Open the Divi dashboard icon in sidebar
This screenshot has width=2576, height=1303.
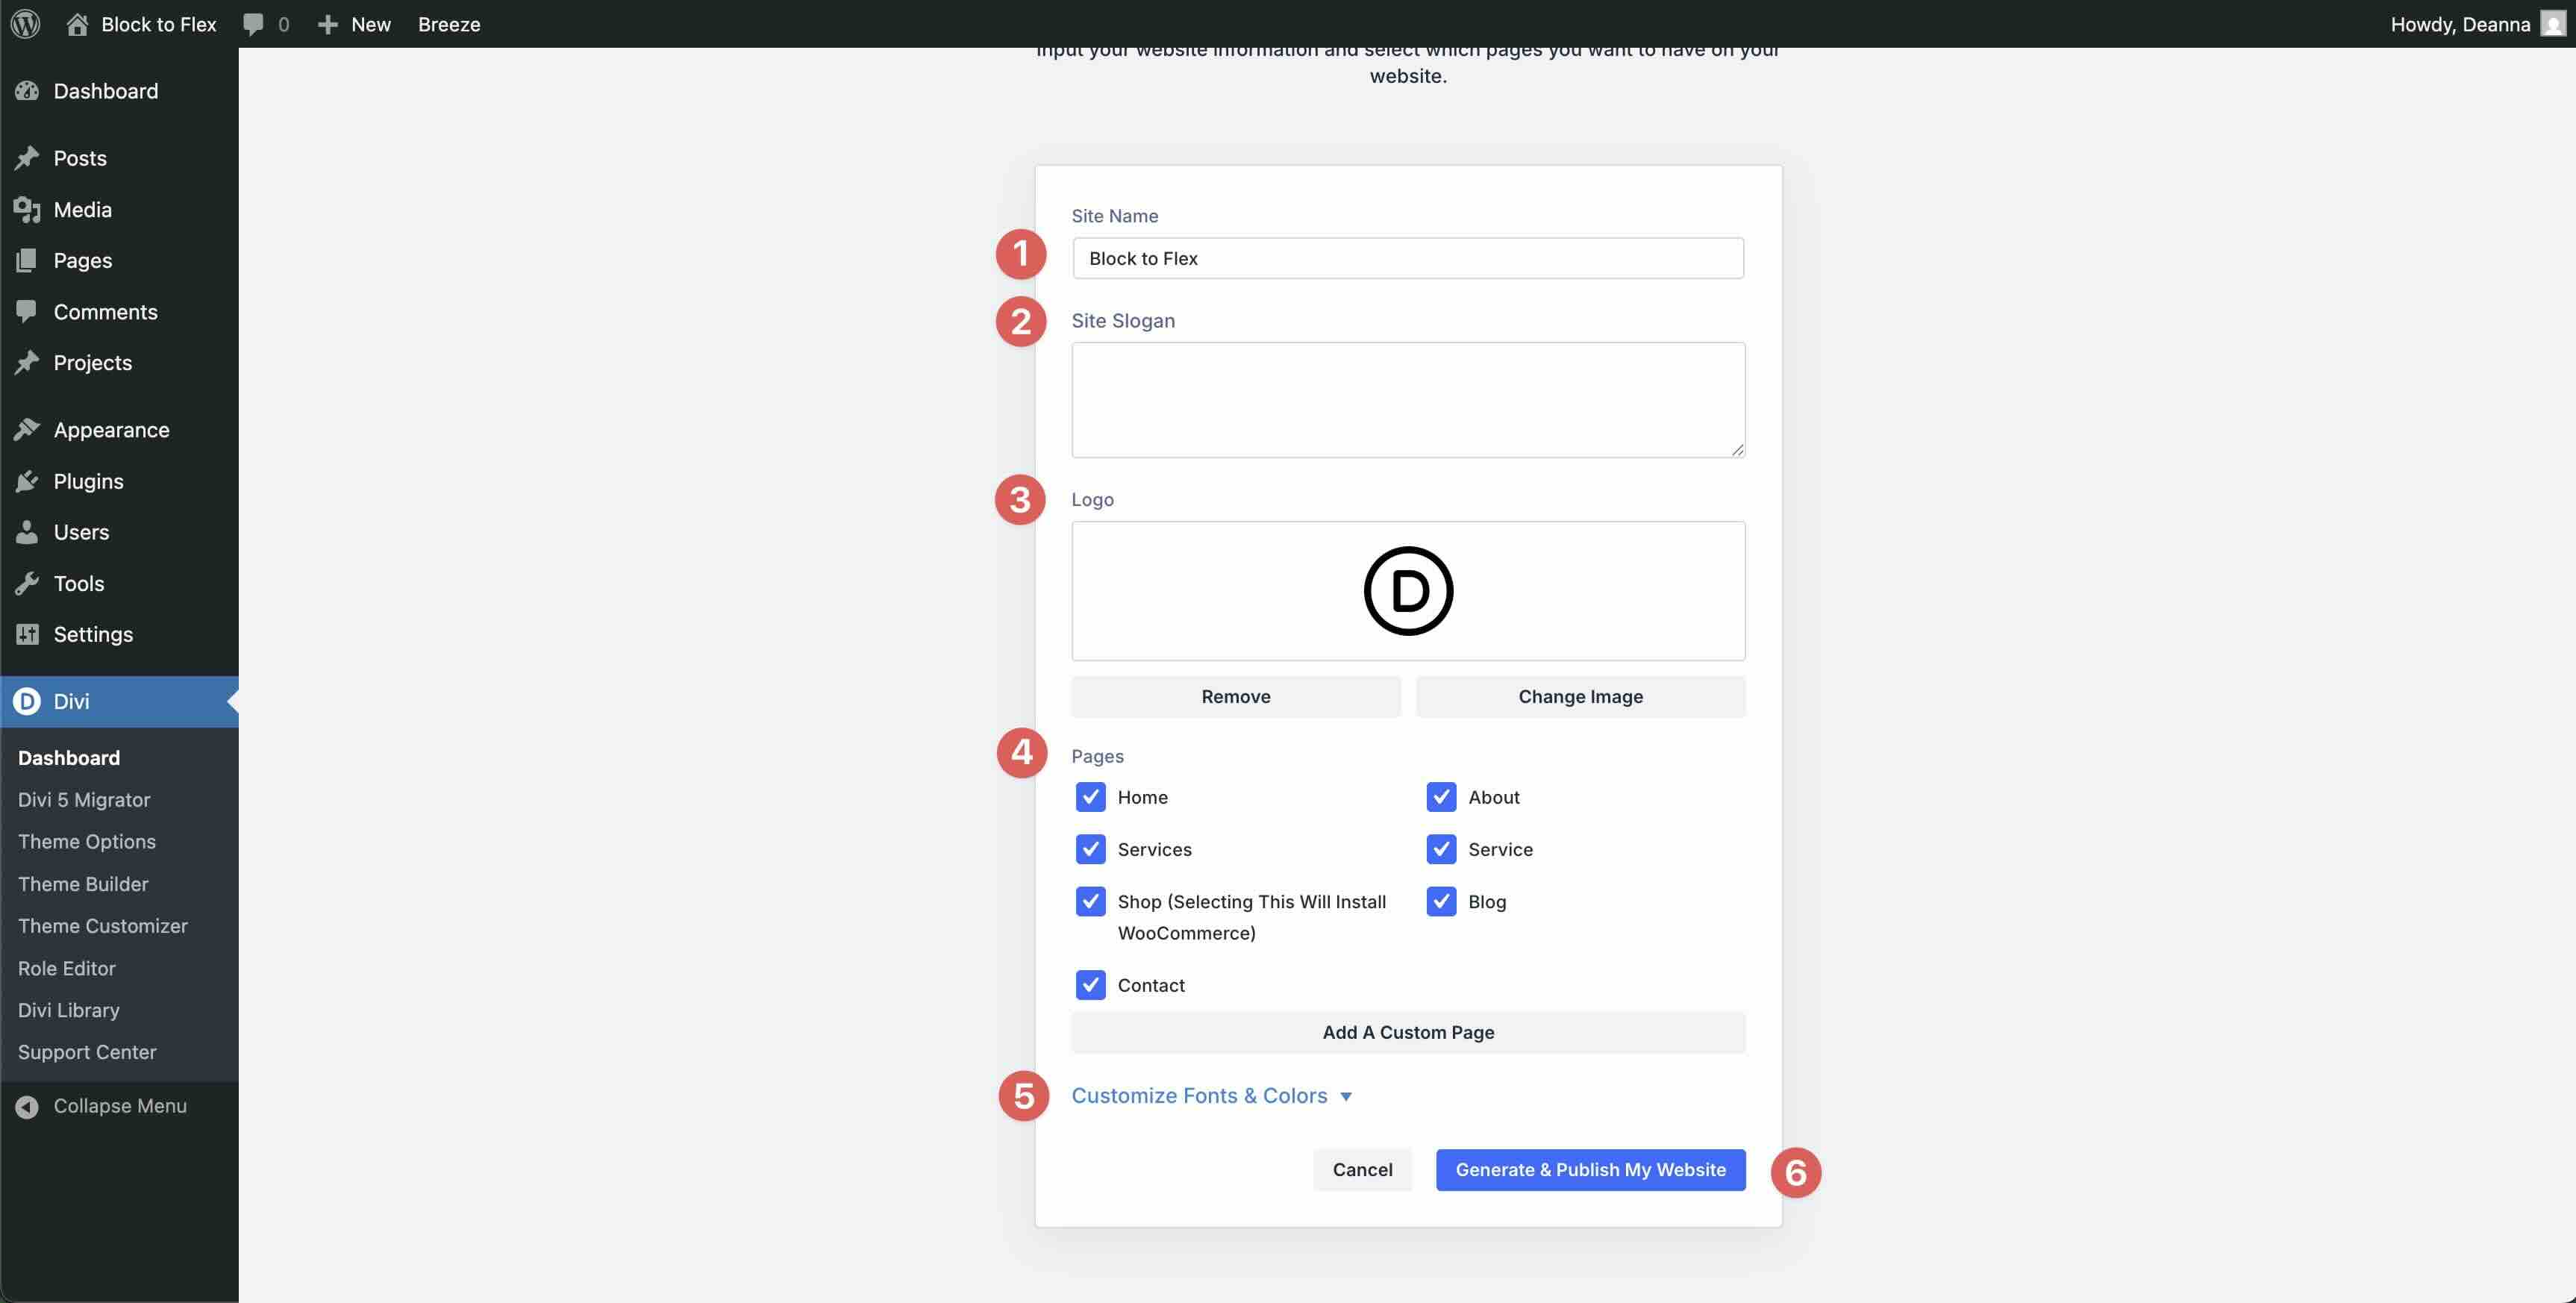click(27, 702)
